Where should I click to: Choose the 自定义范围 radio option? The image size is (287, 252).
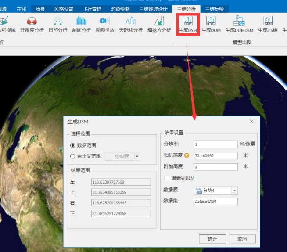(x=73, y=156)
